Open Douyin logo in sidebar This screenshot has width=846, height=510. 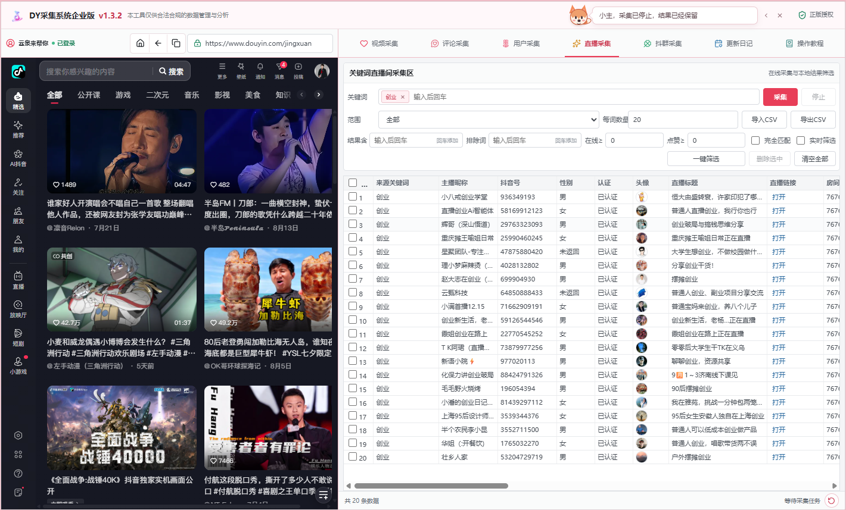pos(18,72)
